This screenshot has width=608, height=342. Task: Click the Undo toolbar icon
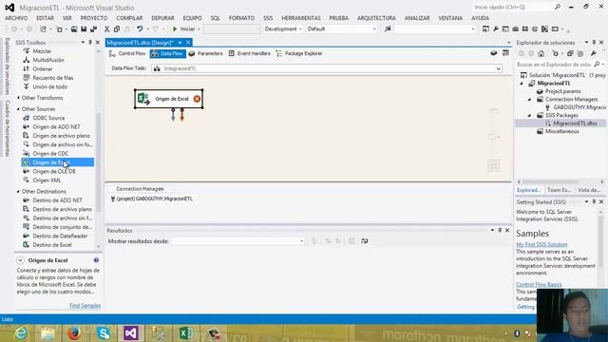pos(140,29)
